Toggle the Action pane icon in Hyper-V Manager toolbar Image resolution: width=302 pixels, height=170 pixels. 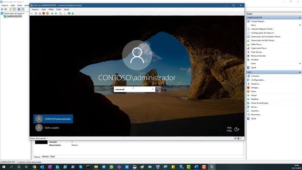[x=23, y=9]
